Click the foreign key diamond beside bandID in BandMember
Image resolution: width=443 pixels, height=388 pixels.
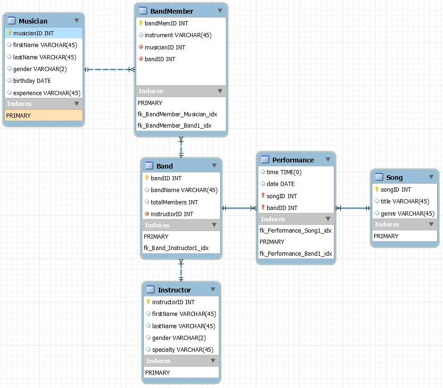(139, 59)
